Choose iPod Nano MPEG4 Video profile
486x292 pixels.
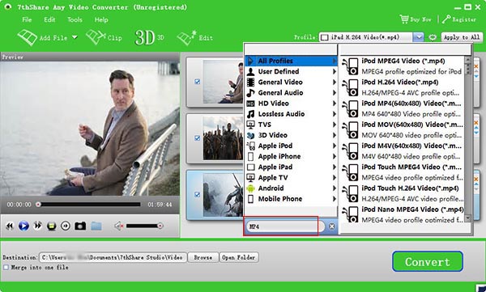403,214
